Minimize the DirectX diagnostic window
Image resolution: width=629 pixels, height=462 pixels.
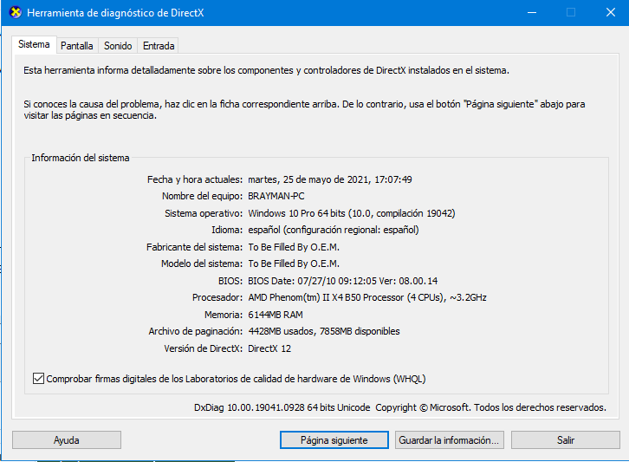point(532,12)
